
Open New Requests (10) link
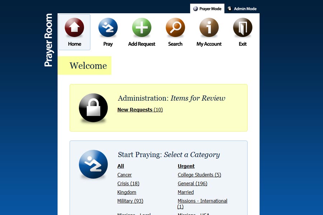[140, 110]
